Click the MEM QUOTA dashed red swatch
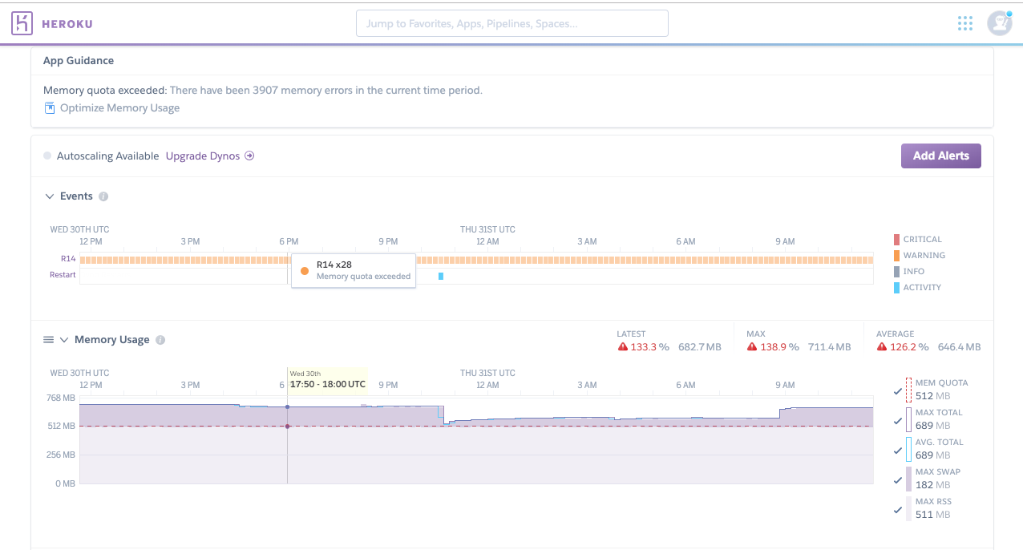This screenshot has width=1023, height=550. (908, 390)
